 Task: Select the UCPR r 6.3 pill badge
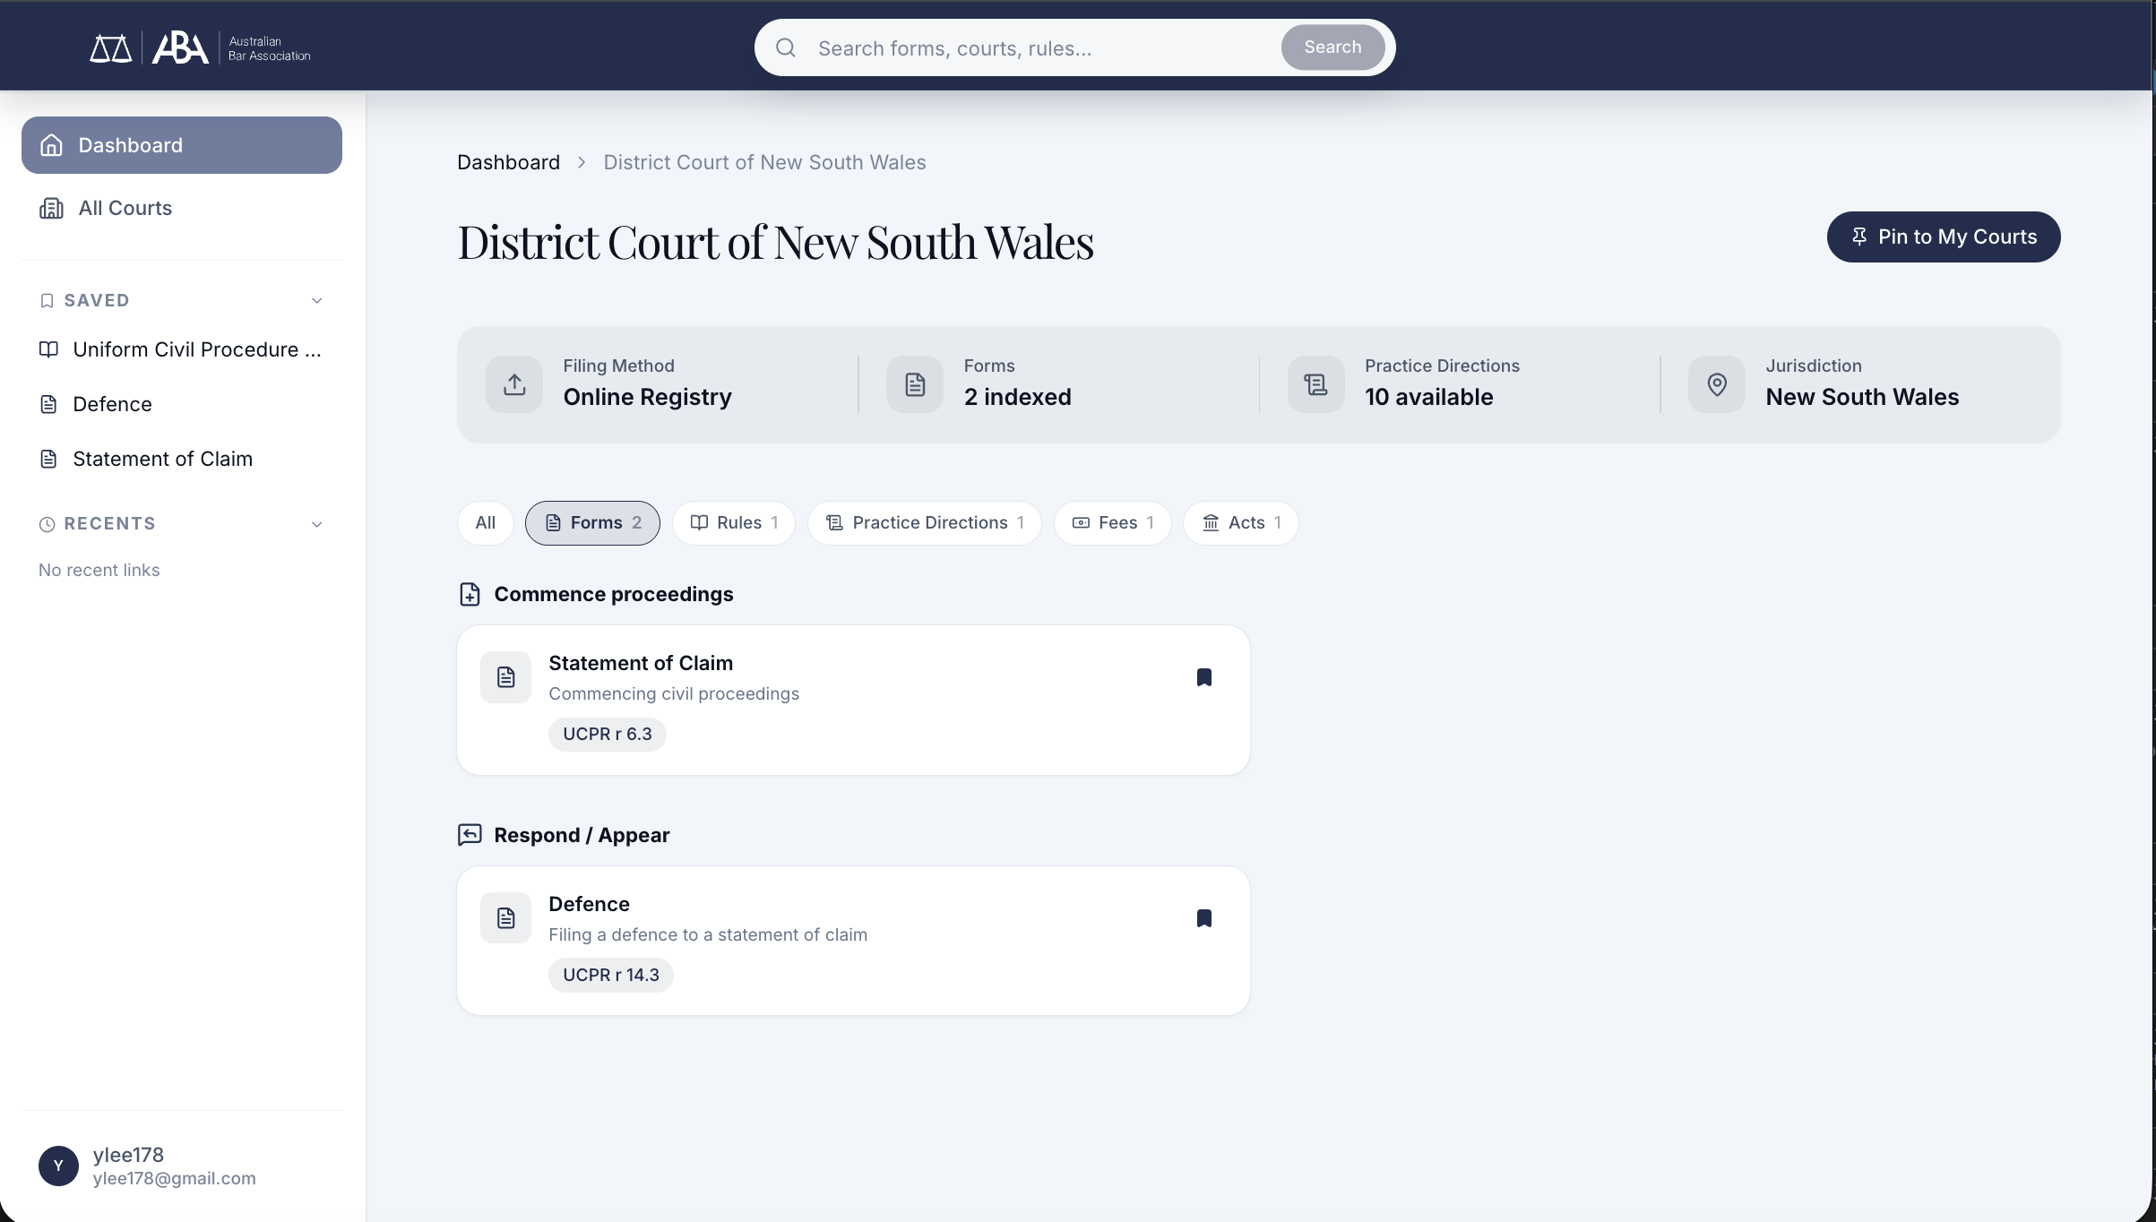(607, 734)
